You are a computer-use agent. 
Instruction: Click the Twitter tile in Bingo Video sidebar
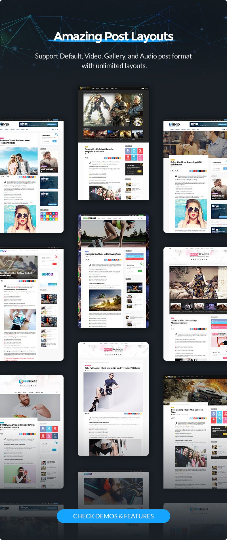coord(134,151)
